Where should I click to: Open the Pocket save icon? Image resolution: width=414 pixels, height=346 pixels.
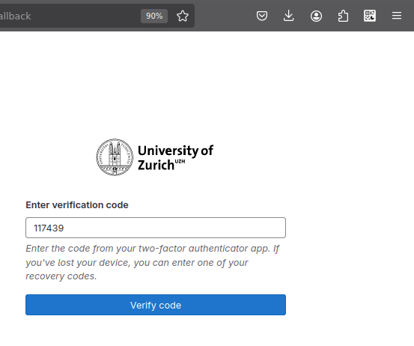(262, 16)
